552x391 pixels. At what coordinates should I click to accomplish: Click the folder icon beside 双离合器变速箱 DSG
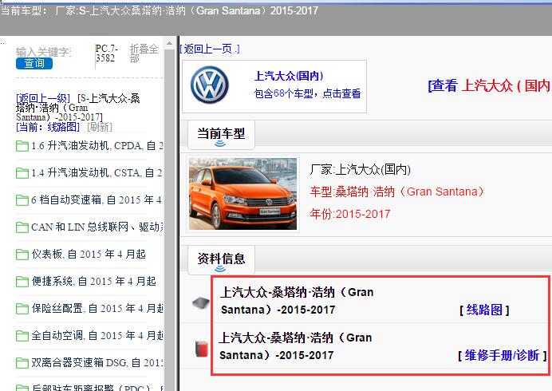pos(22,363)
